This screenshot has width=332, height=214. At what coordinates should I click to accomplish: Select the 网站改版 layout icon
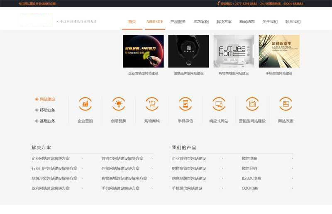point(286,104)
